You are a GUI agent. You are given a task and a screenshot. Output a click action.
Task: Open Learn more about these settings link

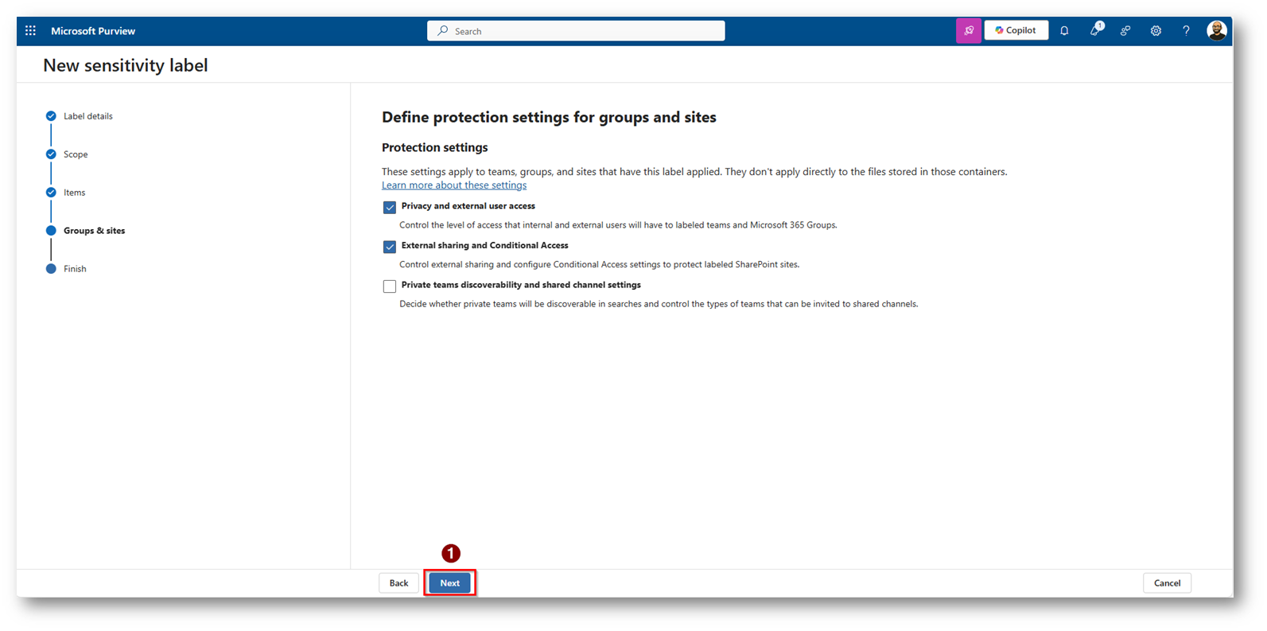pos(454,185)
